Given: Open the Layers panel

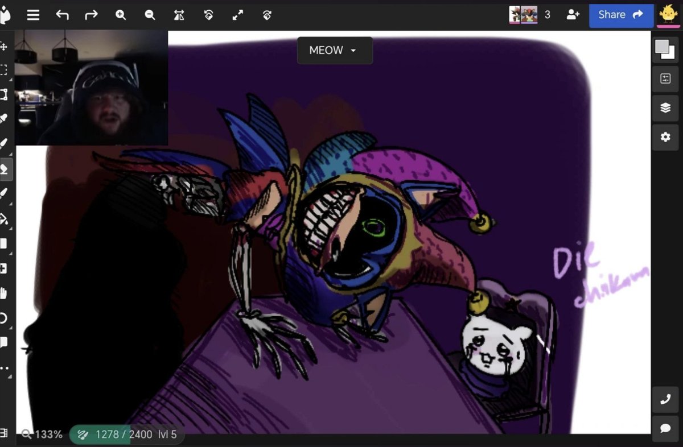Looking at the screenshot, I should [x=665, y=108].
